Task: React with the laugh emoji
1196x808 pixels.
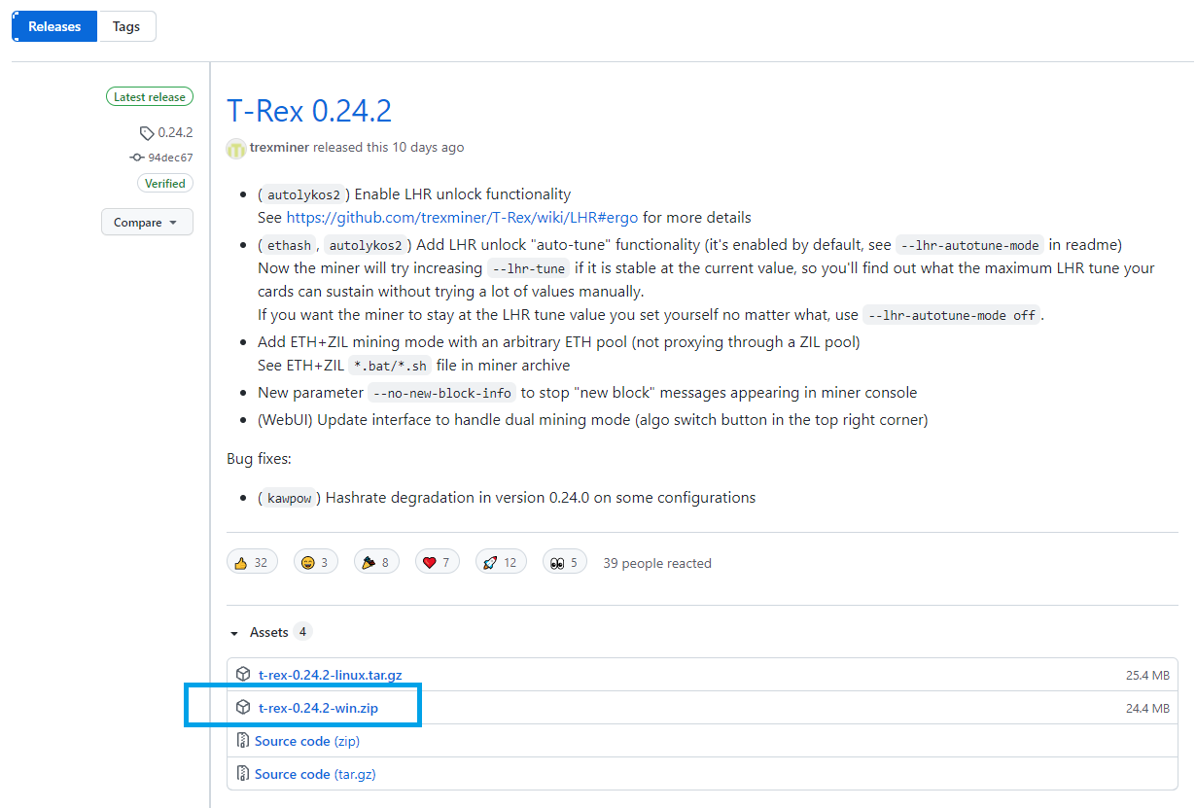Action: [315, 562]
